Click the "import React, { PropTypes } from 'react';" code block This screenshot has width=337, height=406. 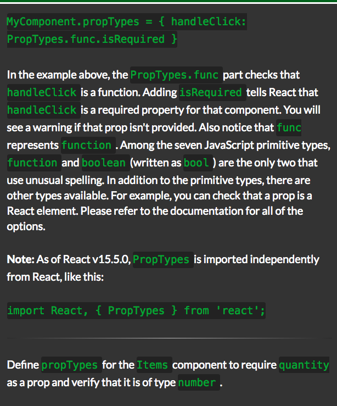click(136, 311)
